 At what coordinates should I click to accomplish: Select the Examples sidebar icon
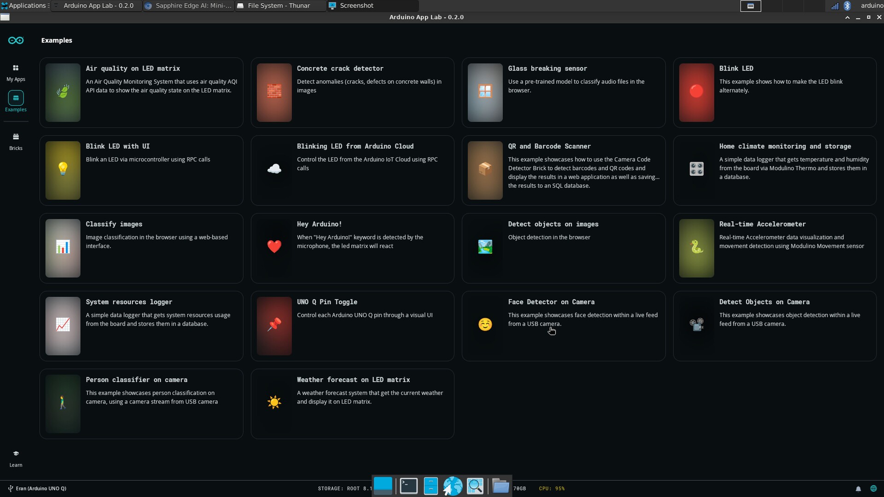pos(16,98)
